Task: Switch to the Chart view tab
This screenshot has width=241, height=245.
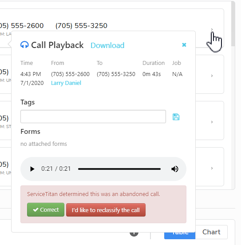Action: 211,232
